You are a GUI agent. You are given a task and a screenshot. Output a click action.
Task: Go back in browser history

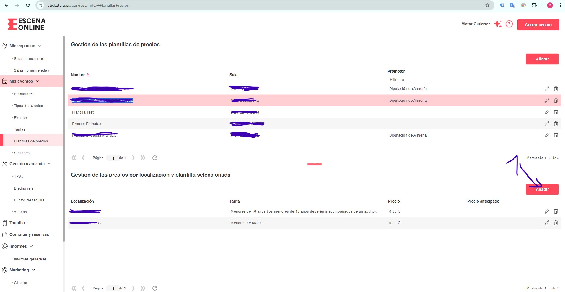click(6, 5)
